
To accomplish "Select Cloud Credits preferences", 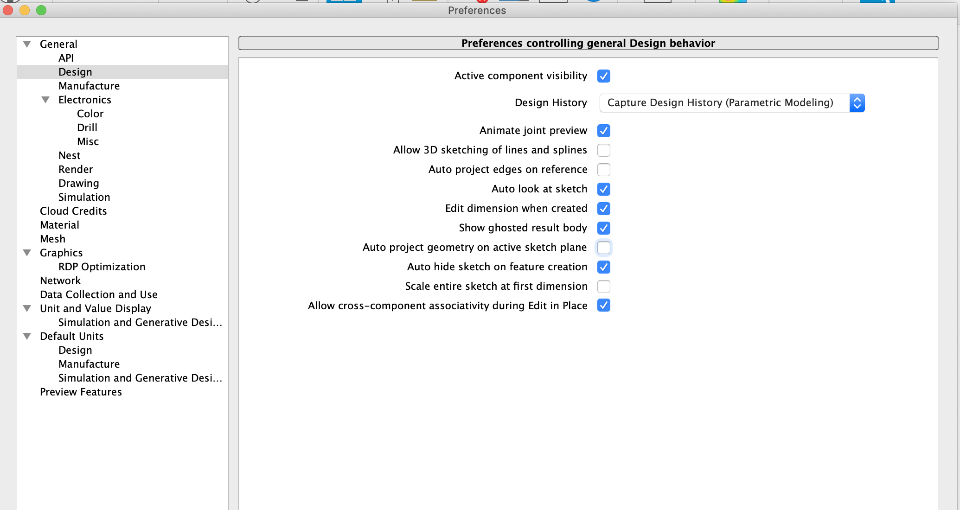I will 73,211.
